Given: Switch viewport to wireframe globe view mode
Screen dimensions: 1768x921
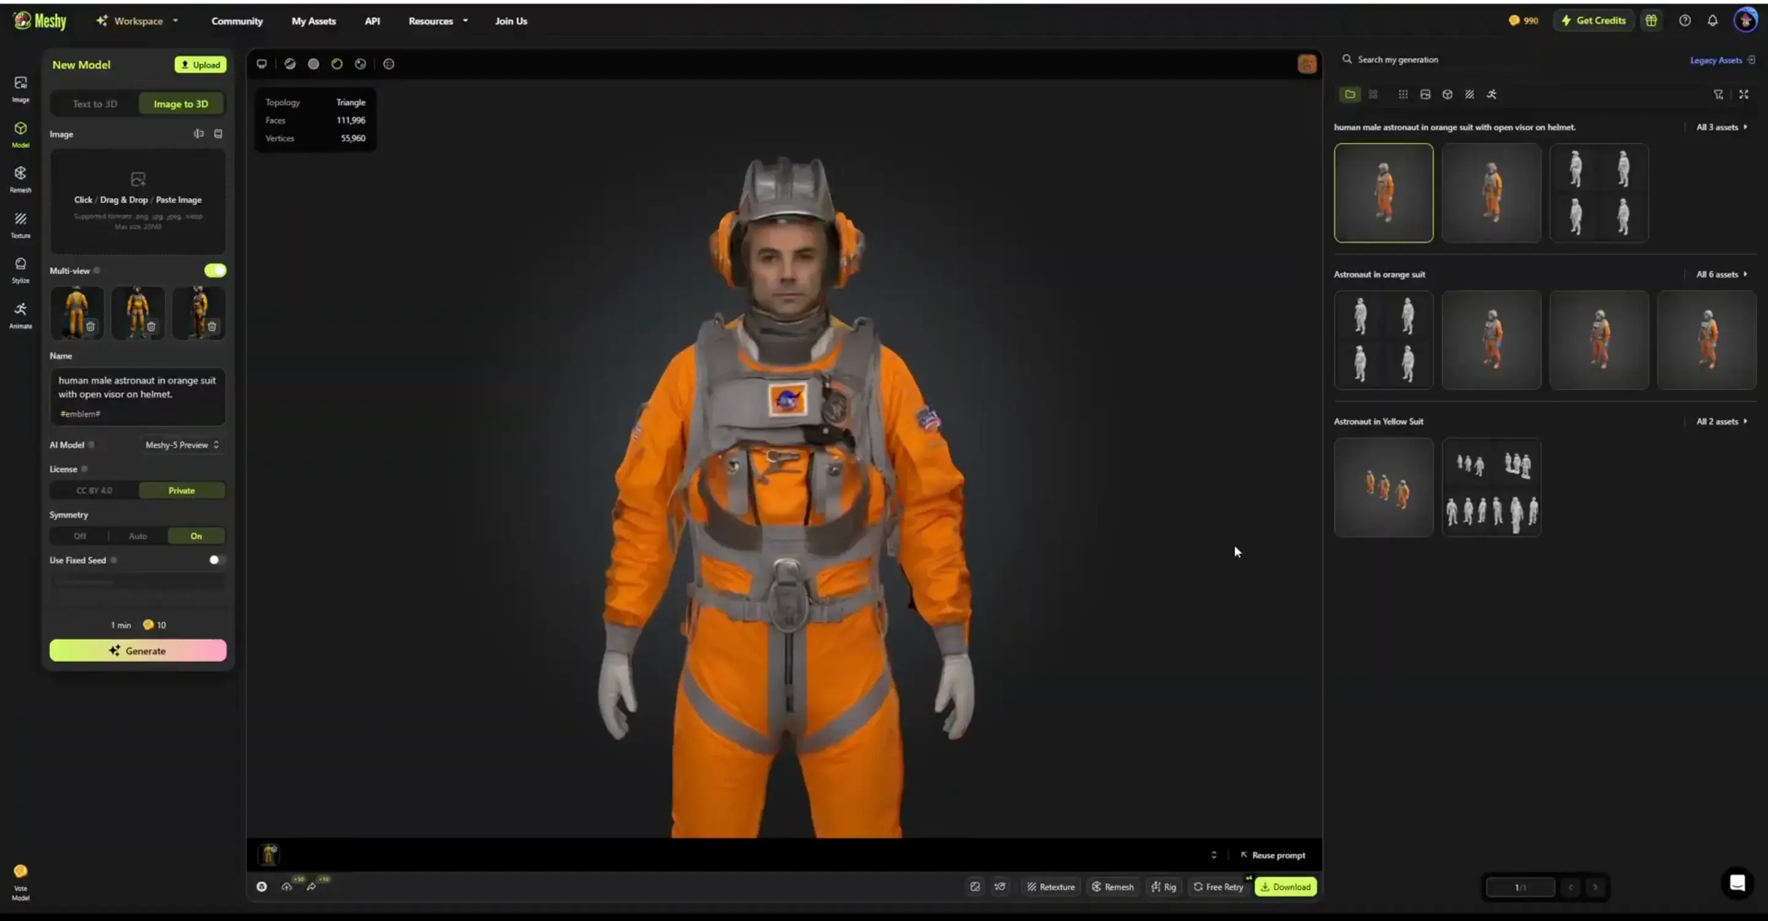Looking at the screenshot, I should [389, 63].
